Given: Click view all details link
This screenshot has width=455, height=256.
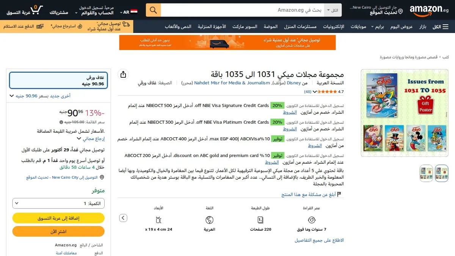Looking at the screenshot, I should point(319,240).
